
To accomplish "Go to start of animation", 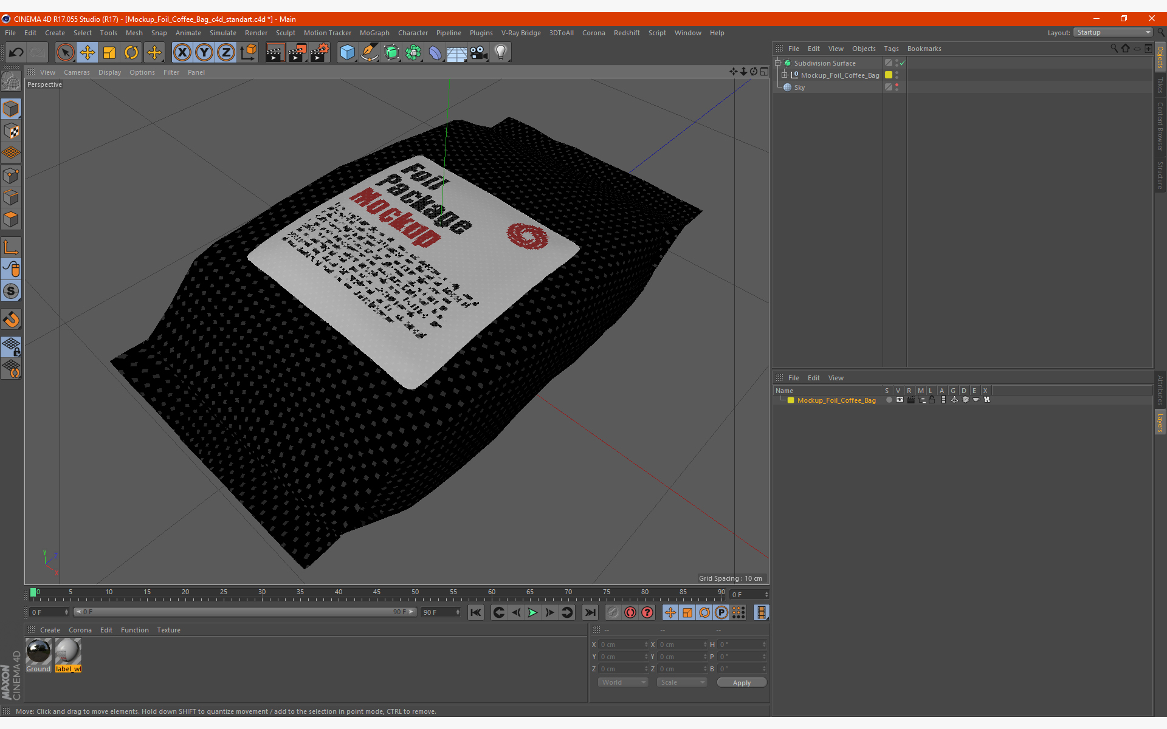I will pos(476,612).
